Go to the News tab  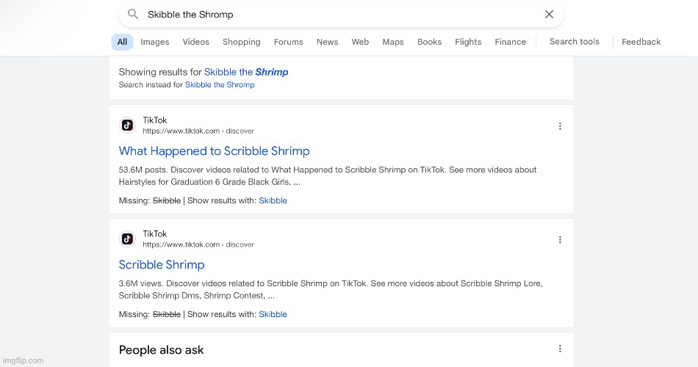(x=327, y=42)
